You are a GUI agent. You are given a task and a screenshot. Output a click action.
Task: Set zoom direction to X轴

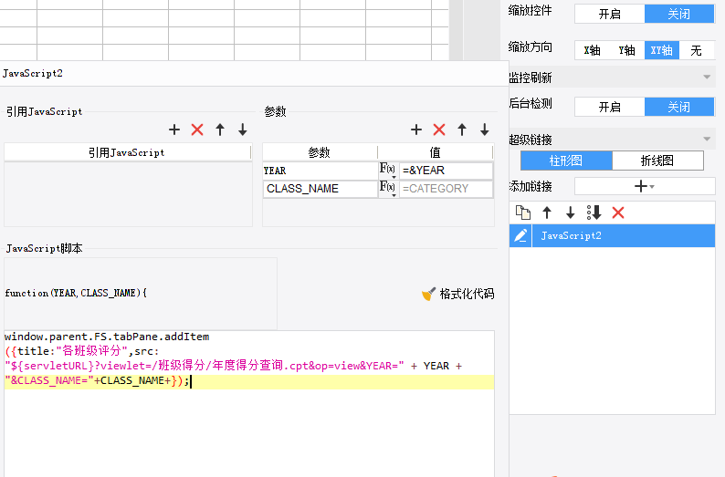pyautogui.click(x=593, y=50)
